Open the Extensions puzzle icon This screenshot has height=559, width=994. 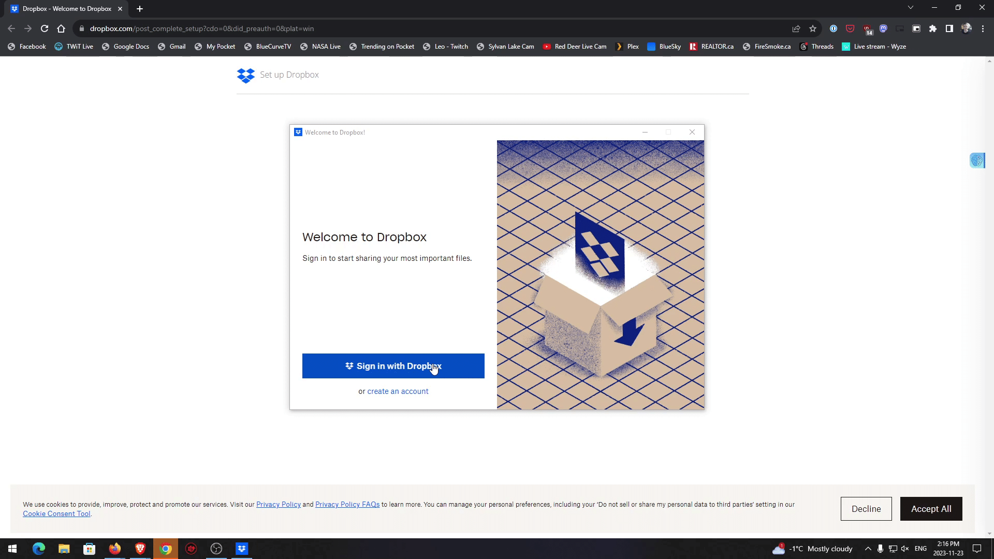(933, 29)
